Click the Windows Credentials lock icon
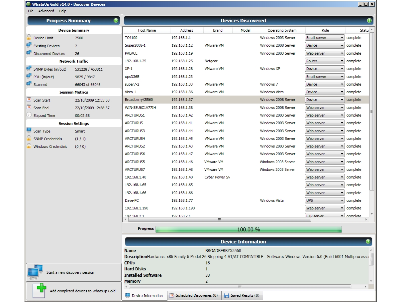The height and width of the screenshot is (302, 401). pos(29,146)
